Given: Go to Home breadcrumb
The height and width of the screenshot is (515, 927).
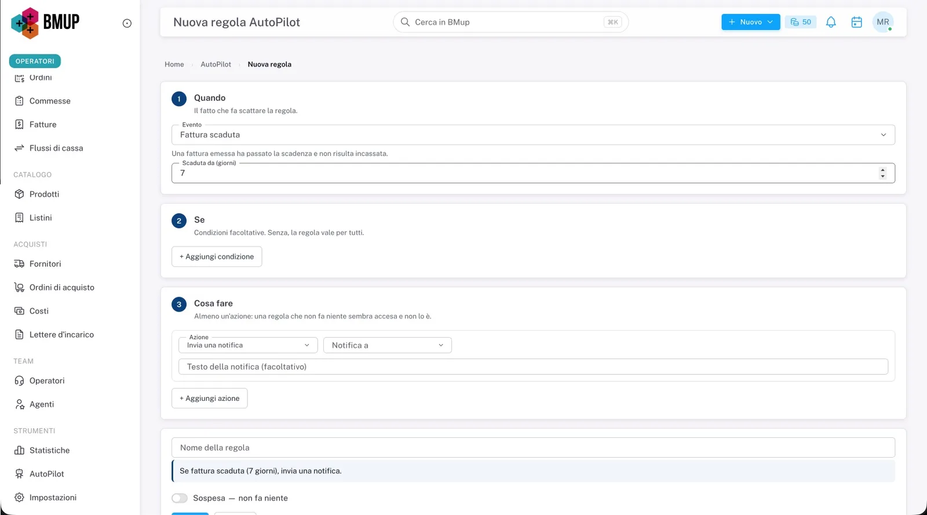Looking at the screenshot, I should pyautogui.click(x=174, y=64).
